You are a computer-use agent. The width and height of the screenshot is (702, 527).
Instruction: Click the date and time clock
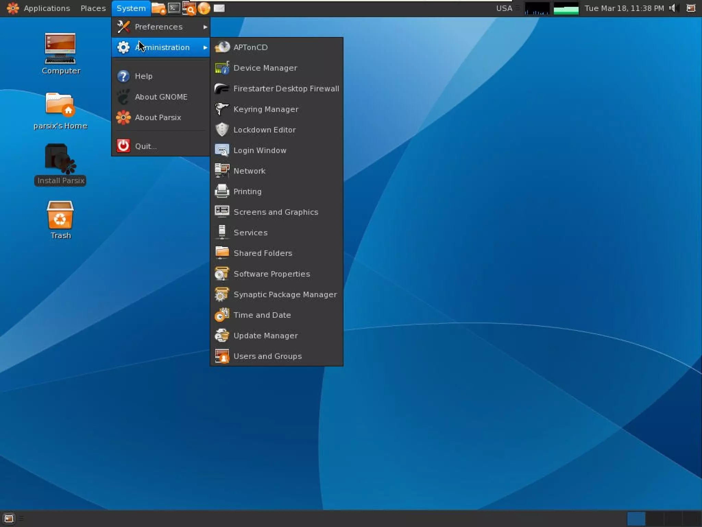624,8
